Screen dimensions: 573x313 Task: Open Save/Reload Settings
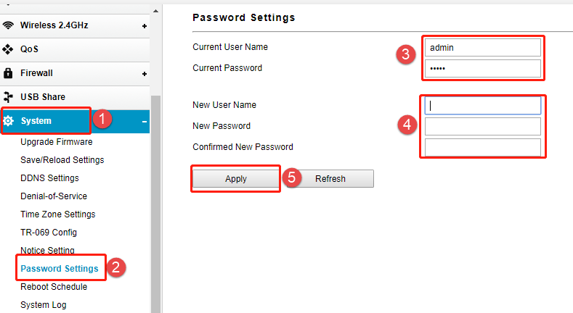[62, 160]
